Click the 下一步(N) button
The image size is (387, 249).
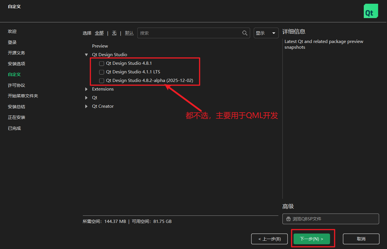pos(312,239)
